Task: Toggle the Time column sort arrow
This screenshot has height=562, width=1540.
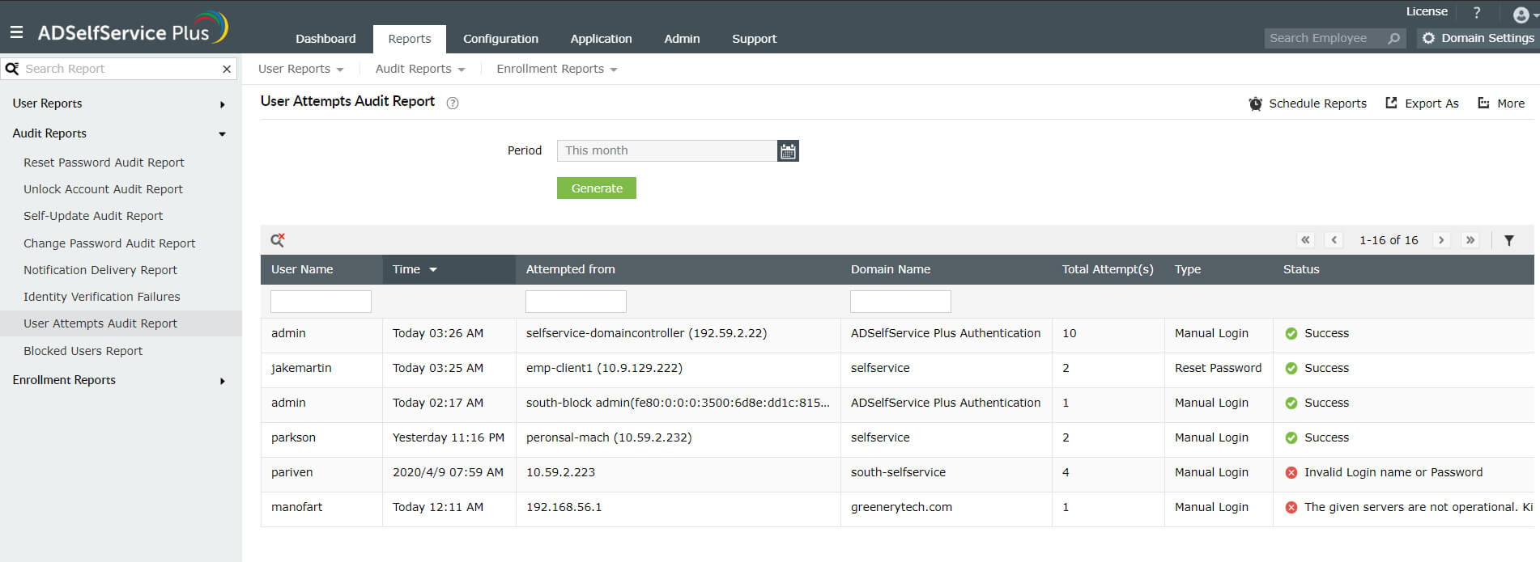Action: (433, 269)
